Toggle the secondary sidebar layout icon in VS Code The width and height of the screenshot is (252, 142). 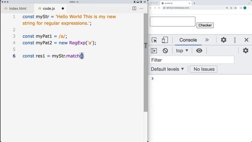coord(141,2)
